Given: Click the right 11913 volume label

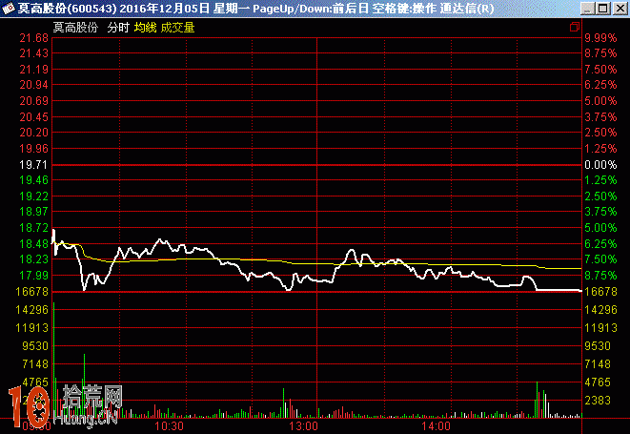Looking at the screenshot, I should pos(600,328).
